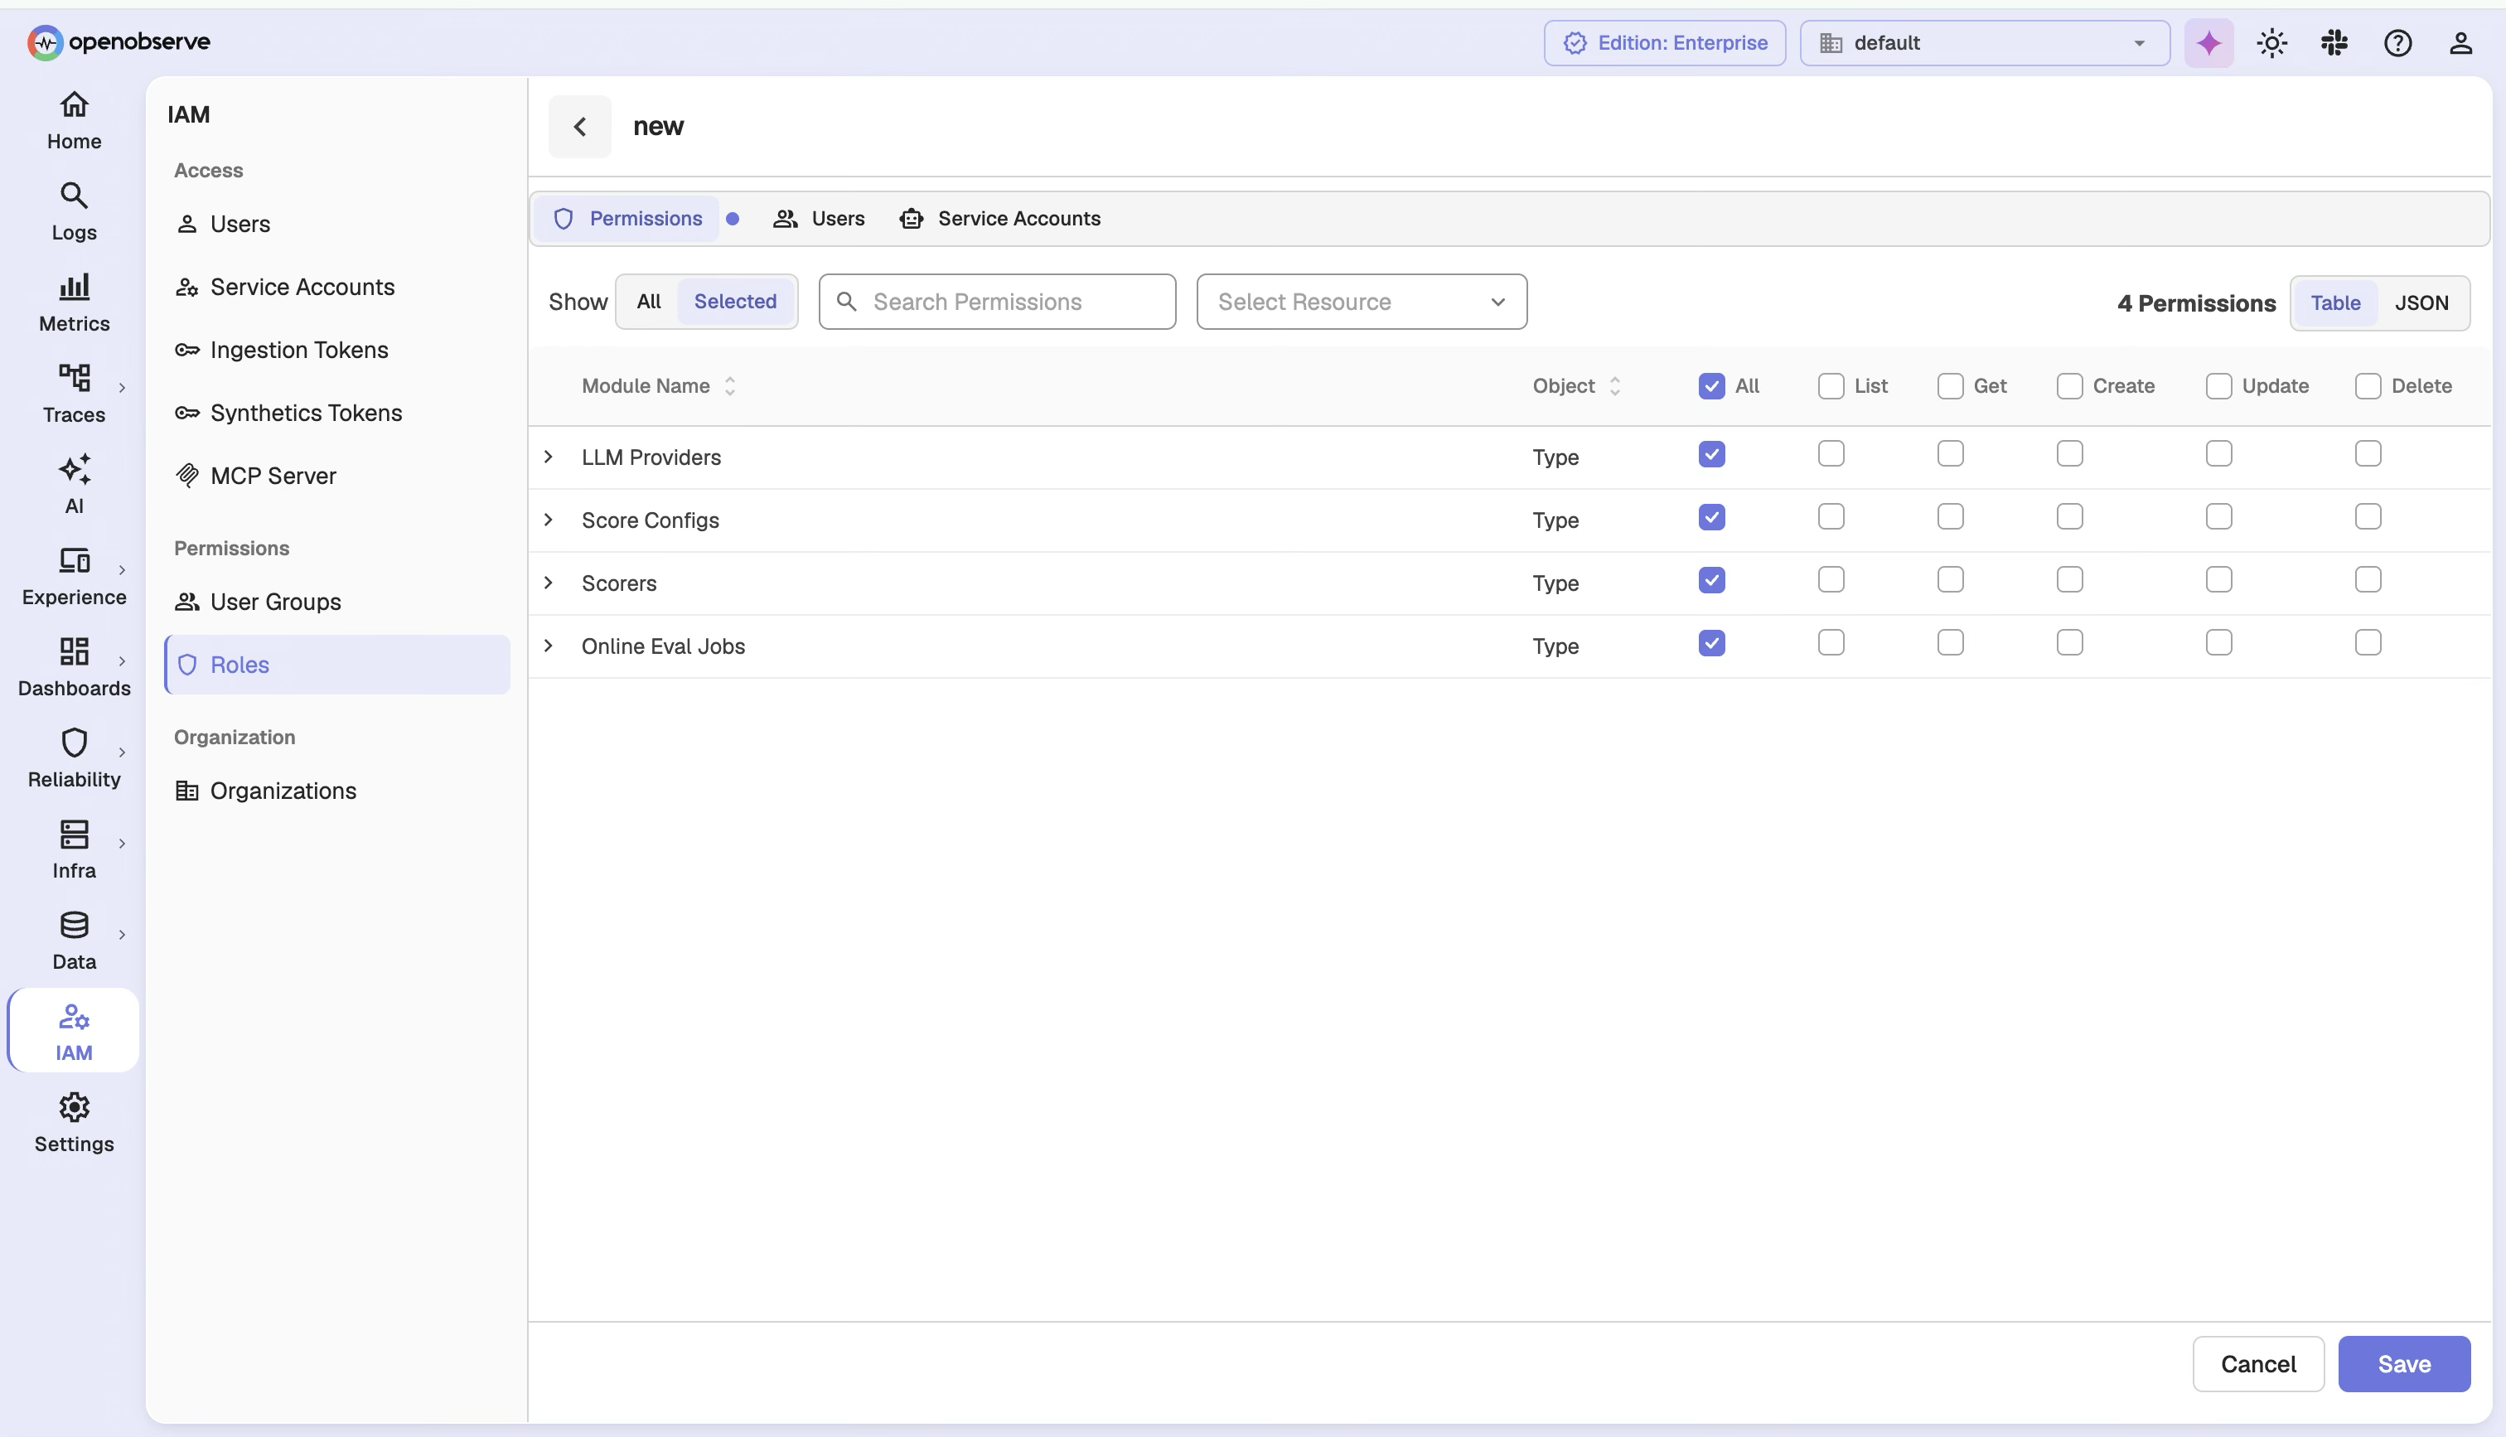Enable List for Score Configs

pyautogui.click(x=1831, y=517)
